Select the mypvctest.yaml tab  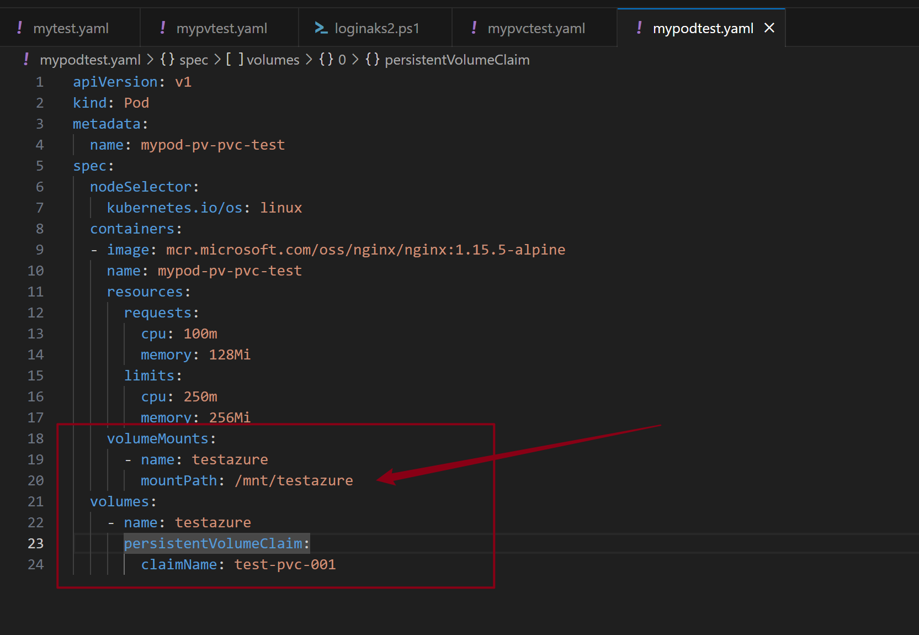coord(536,28)
